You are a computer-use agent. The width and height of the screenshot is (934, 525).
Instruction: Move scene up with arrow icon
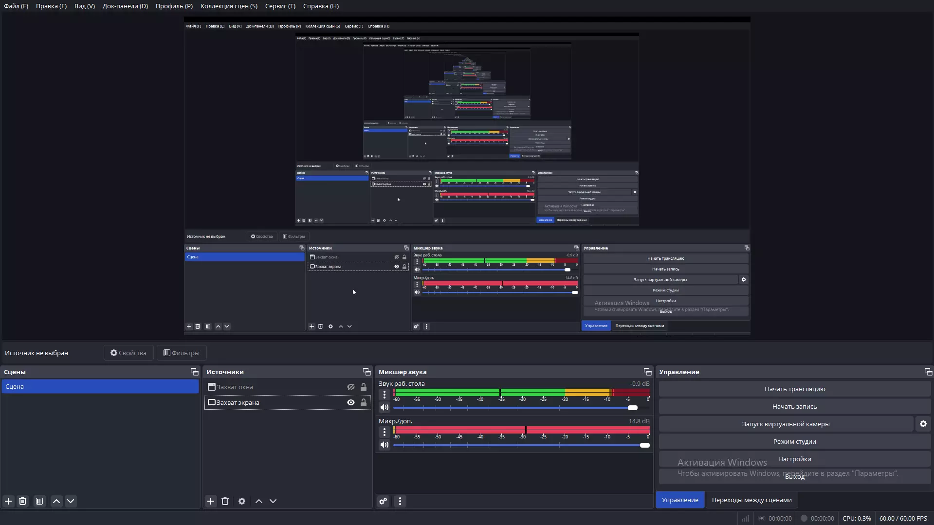point(56,501)
